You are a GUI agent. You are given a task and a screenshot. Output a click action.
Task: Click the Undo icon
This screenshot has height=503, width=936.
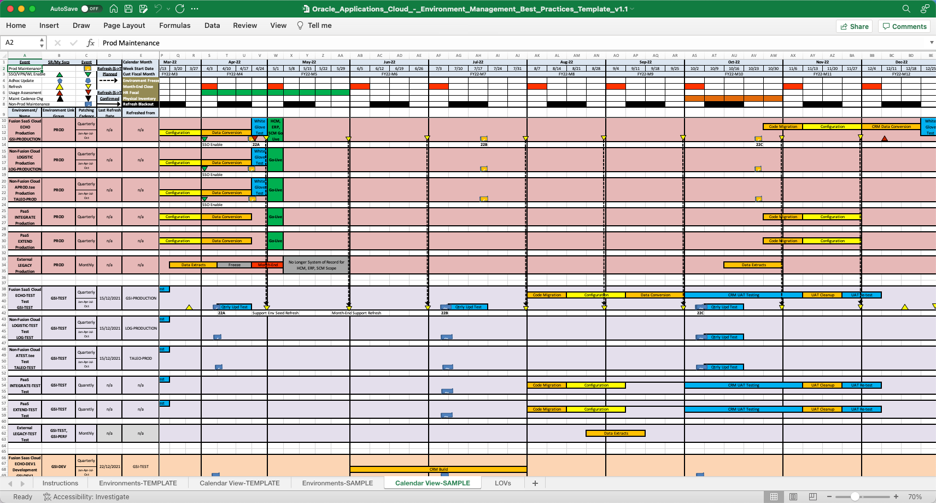159,8
